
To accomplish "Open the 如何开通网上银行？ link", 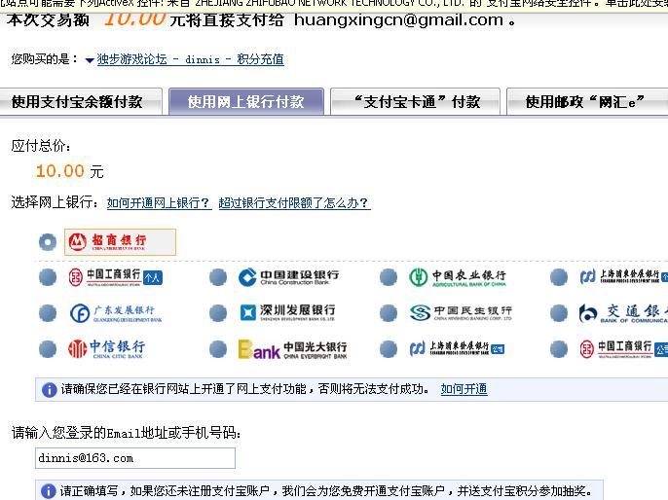I will (x=159, y=203).
